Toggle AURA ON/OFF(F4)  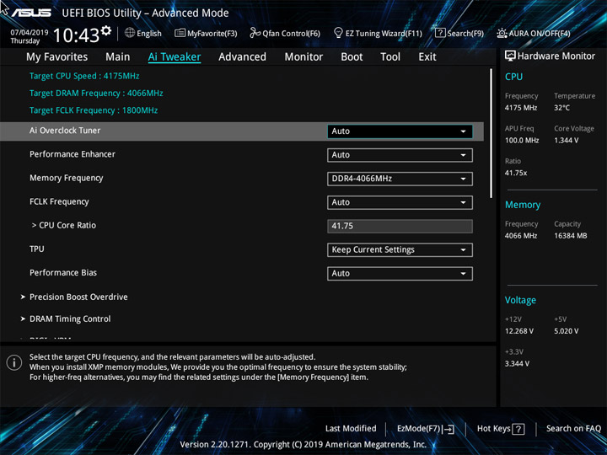coord(540,34)
